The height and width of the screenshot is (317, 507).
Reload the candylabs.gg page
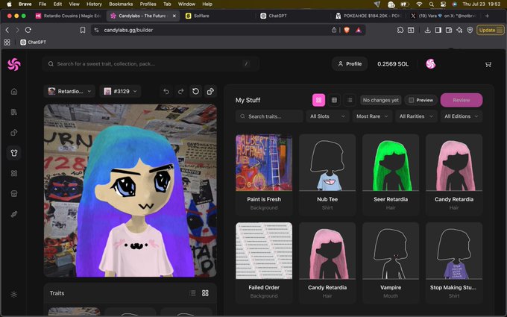[x=28, y=30]
